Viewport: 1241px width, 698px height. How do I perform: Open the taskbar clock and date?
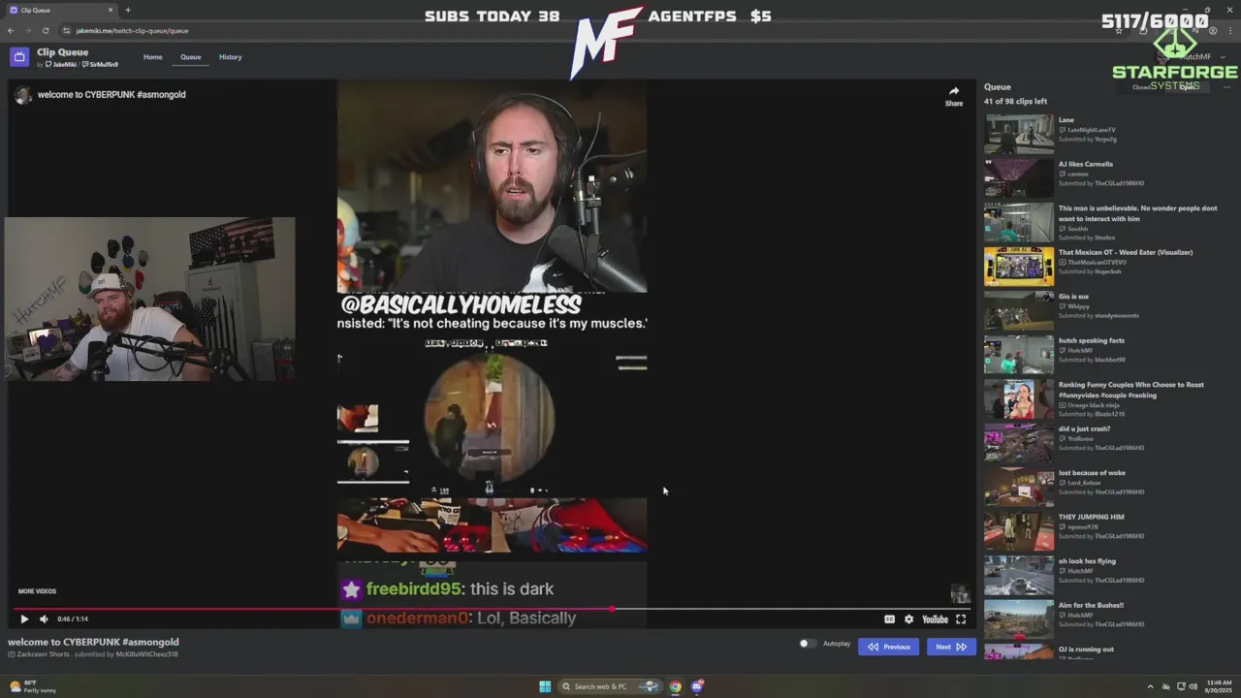(x=1220, y=686)
